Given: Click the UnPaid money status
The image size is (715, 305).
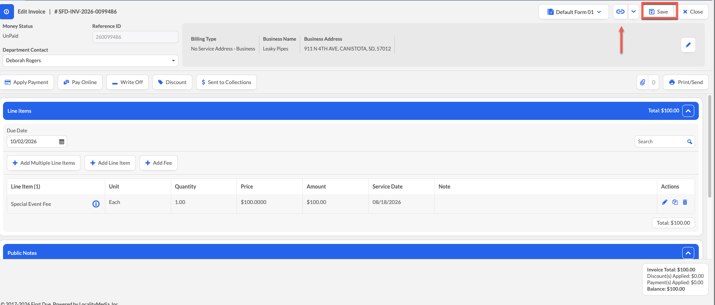Looking at the screenshot, I should pos(11,36).
